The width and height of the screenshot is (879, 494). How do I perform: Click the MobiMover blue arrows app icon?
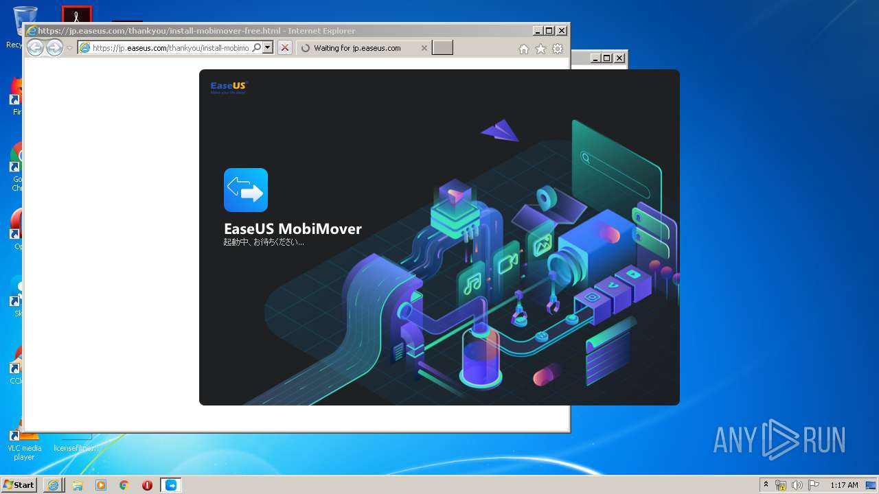pyautogui.click(x=246, y=190)
